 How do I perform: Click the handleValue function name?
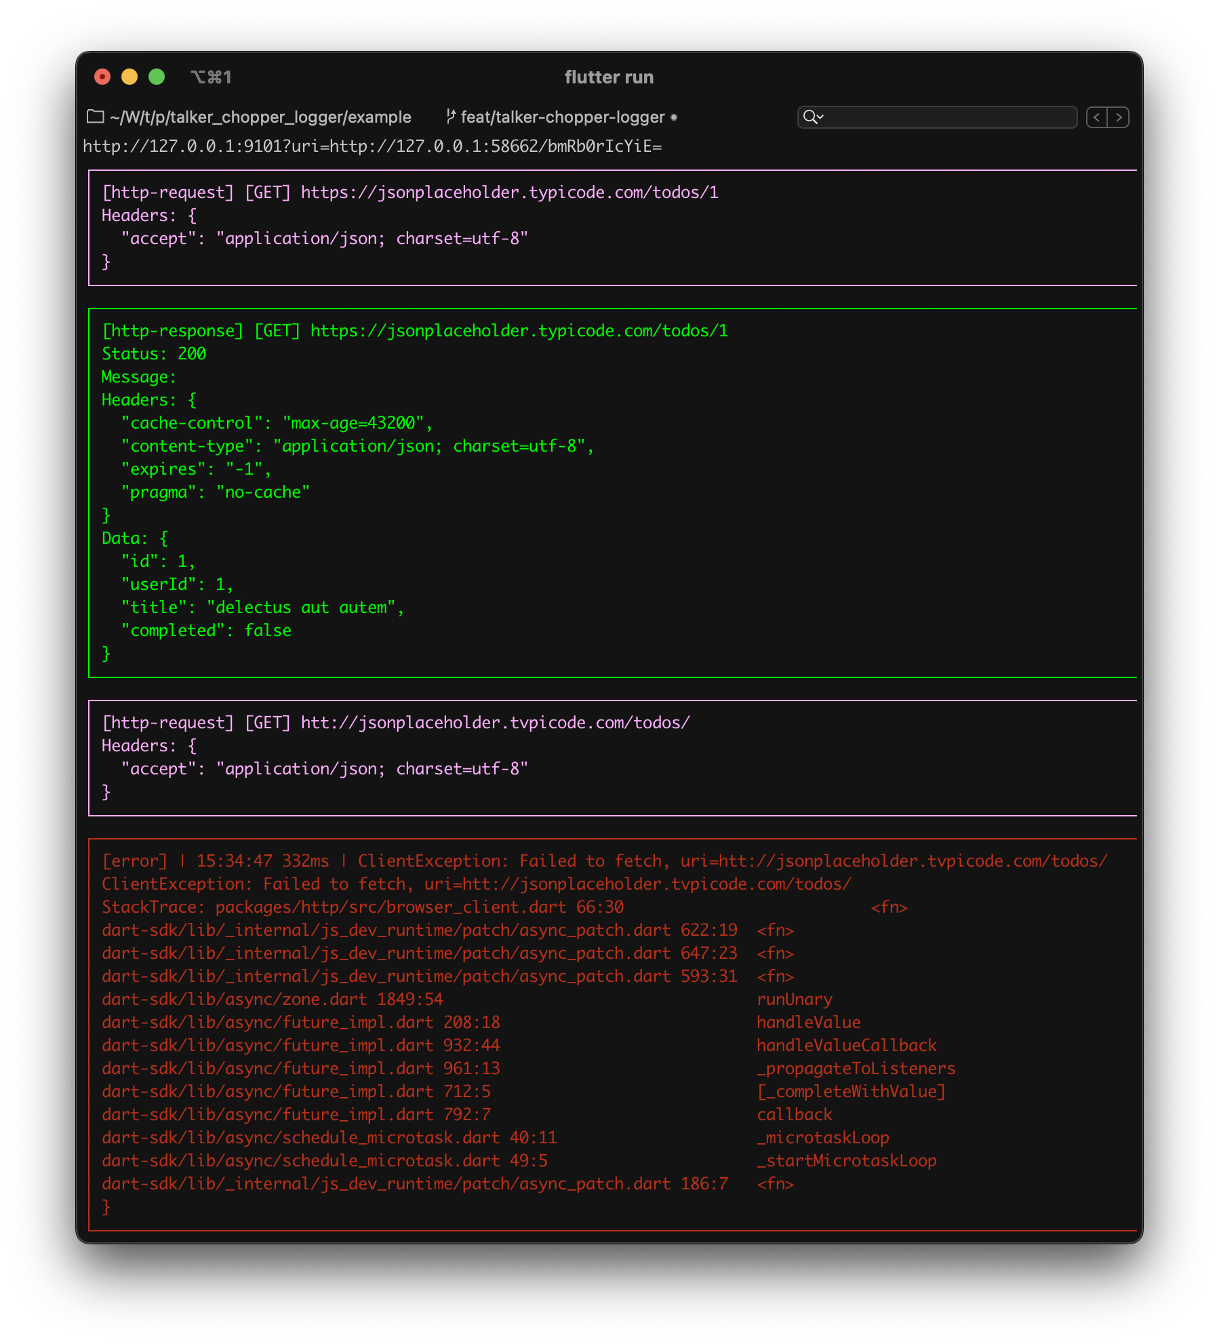[809, 1023]
